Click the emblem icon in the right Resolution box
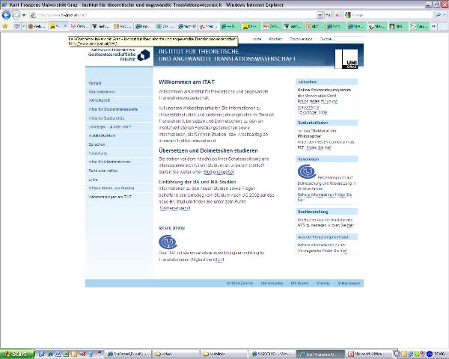The height and width of the screenshot is (359, 449). [x=306, y=172]
